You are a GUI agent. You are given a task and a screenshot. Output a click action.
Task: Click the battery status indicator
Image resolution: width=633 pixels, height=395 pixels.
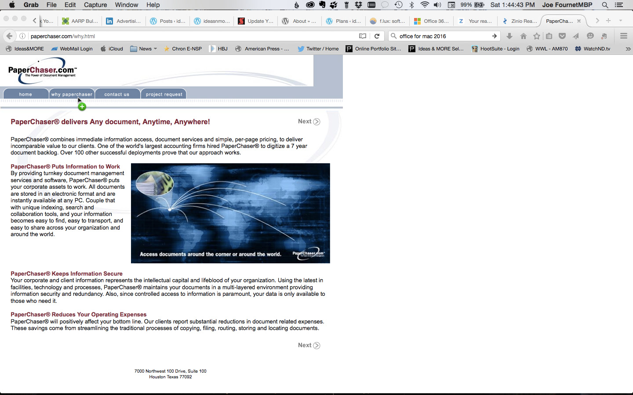473,5
